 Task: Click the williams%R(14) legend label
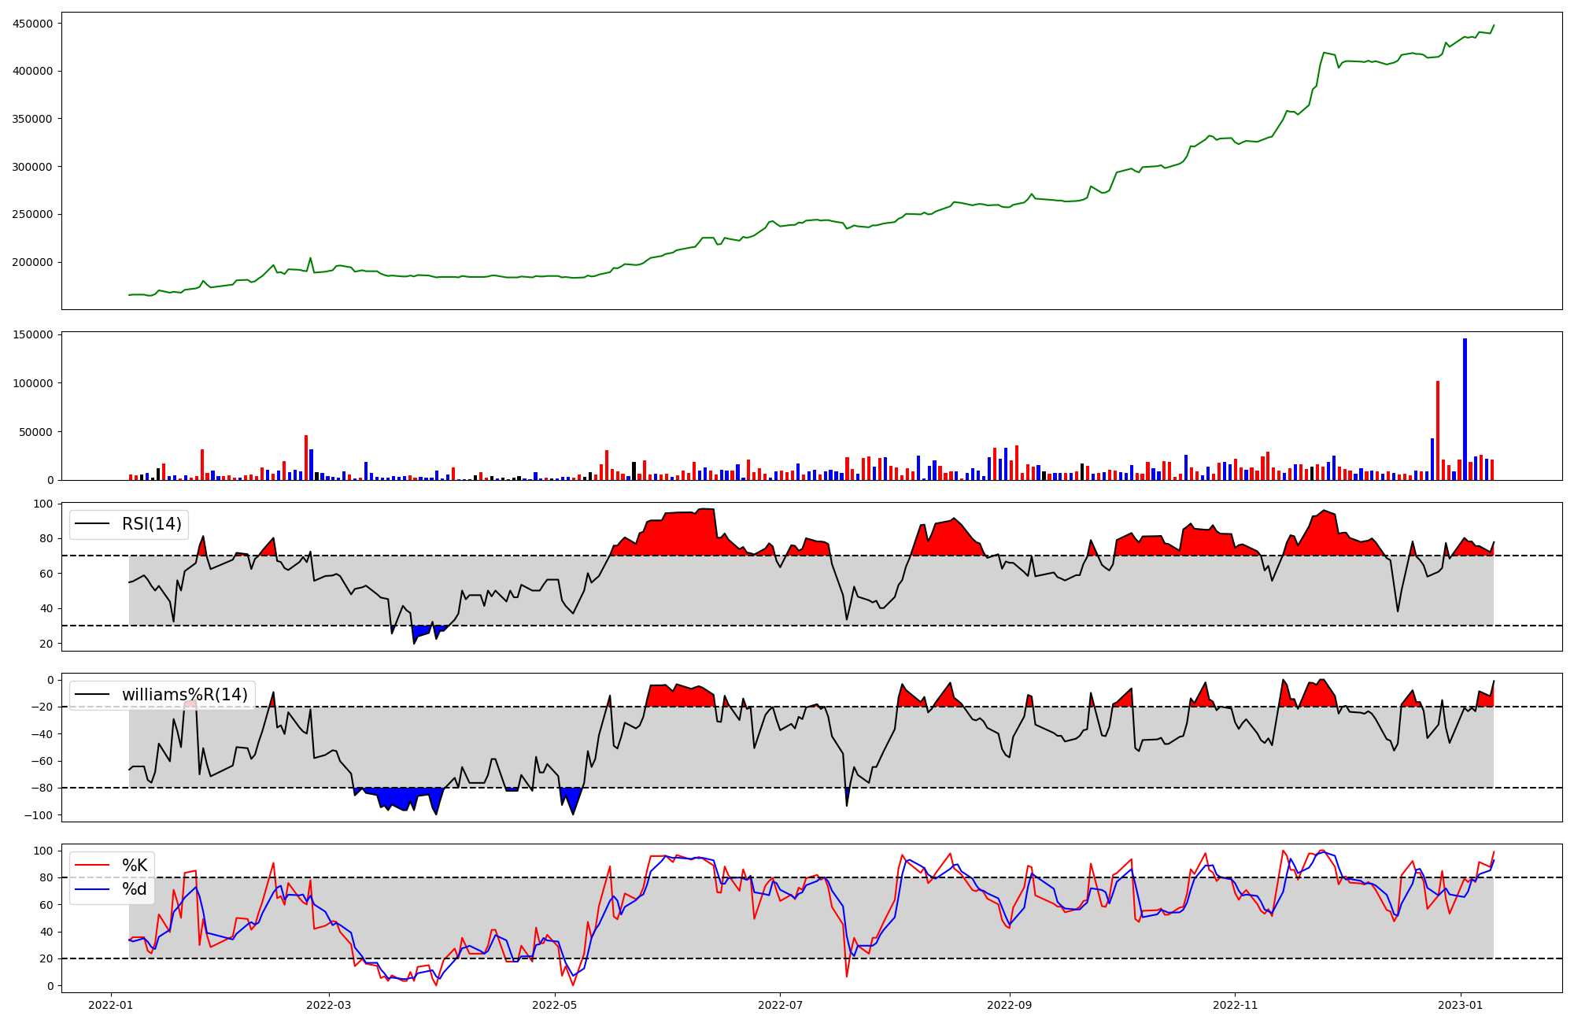[184, 695]
